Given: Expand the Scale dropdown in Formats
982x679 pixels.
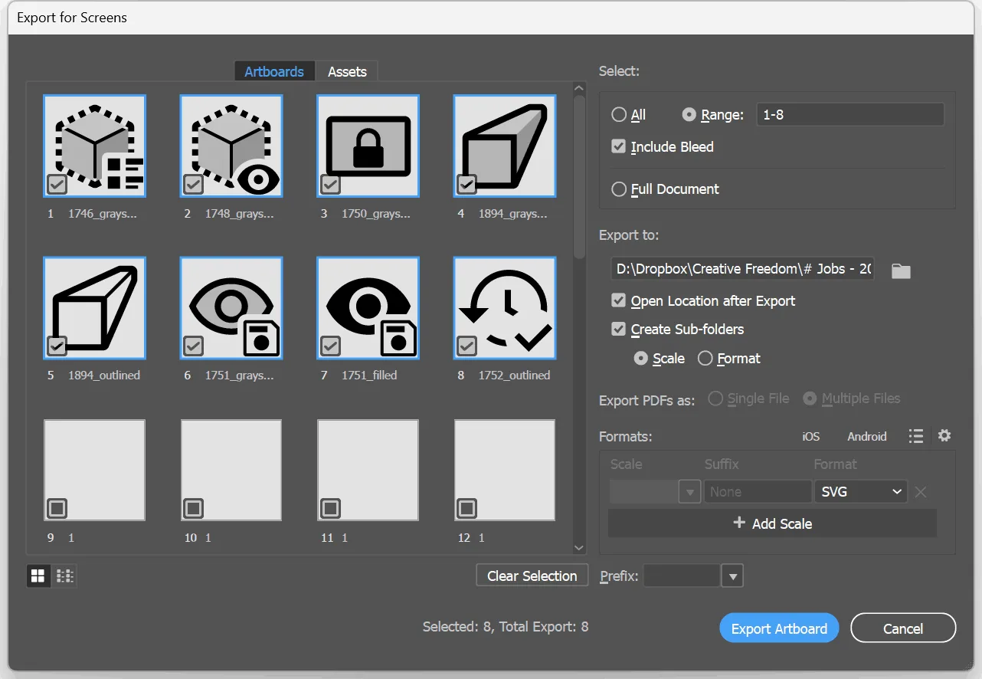Looking at the screenshot, I should (689, 491).
